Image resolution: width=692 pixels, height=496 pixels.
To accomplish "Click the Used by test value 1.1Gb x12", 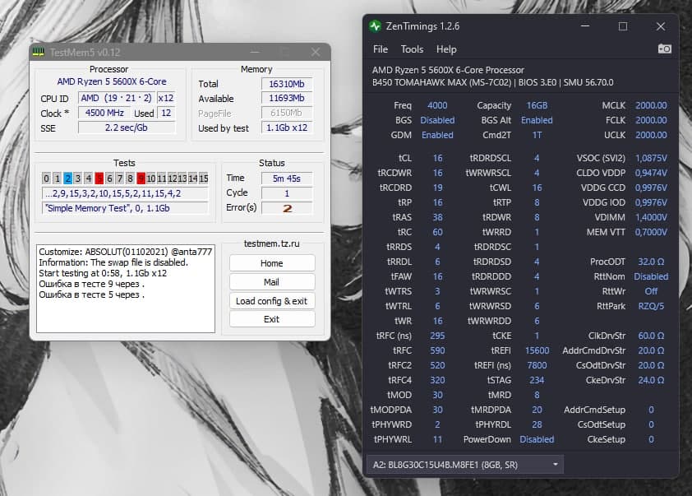I will (x=287, y=127).
